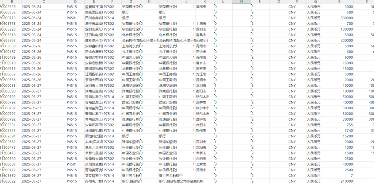
Task: Click P4501 in the 四川水井坊 row
Action: click(75, 18)
